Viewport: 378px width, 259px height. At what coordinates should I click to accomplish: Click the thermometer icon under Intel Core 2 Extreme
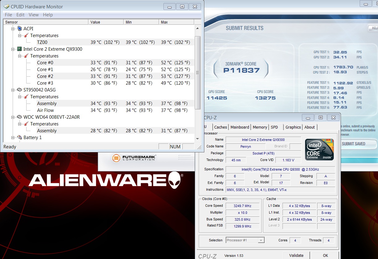point(26,56)
